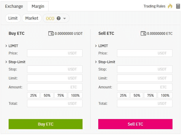The height and width of the screenshot is (136, 182).
Task: Click the USDT wallet icon under Buy ETC
Action: click(51, 34)
